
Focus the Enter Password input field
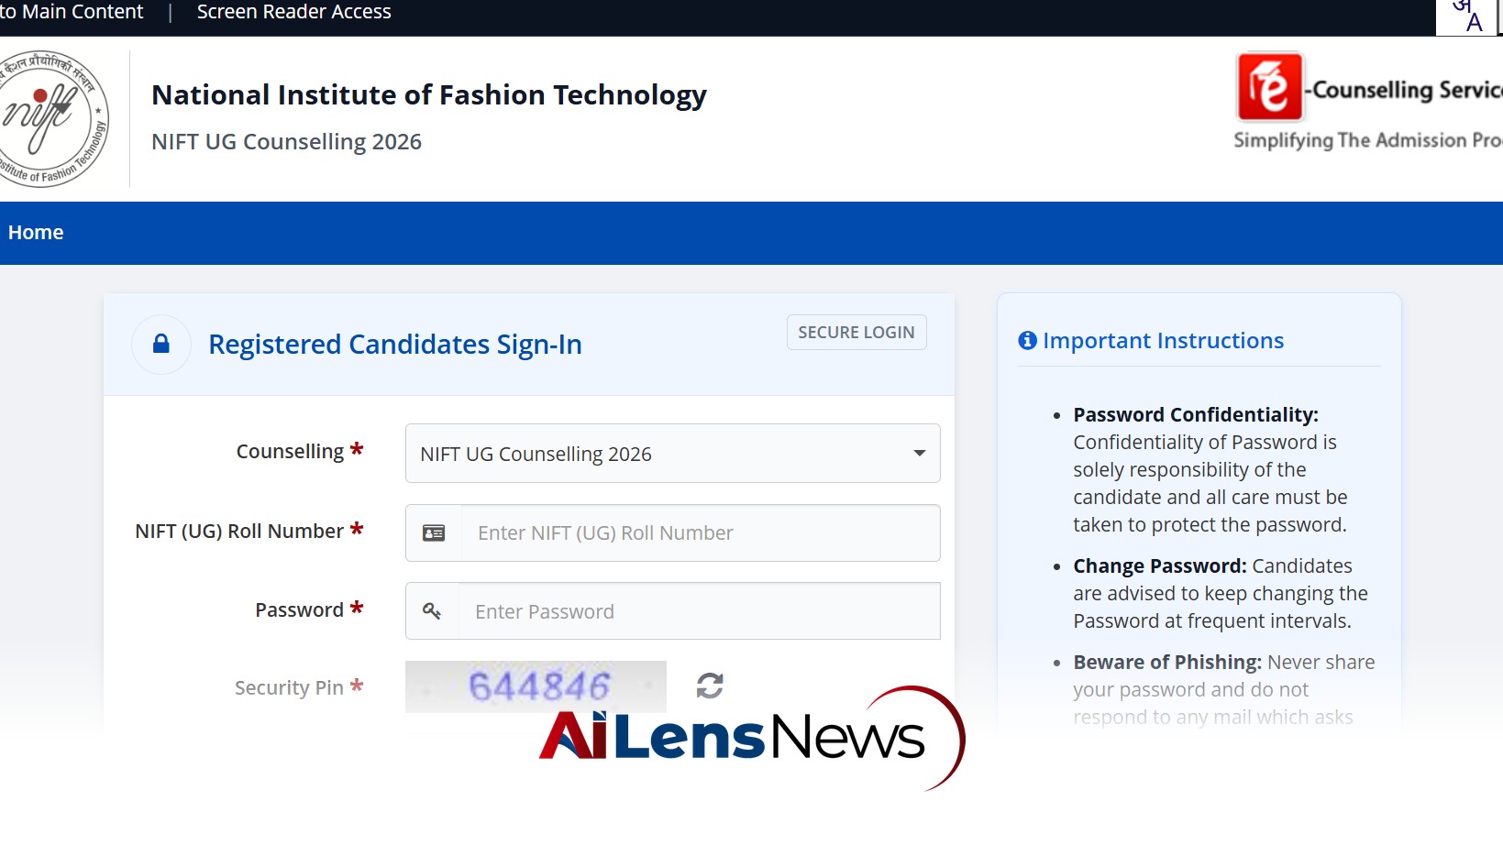pyautogui.click(x=699, y=610)
